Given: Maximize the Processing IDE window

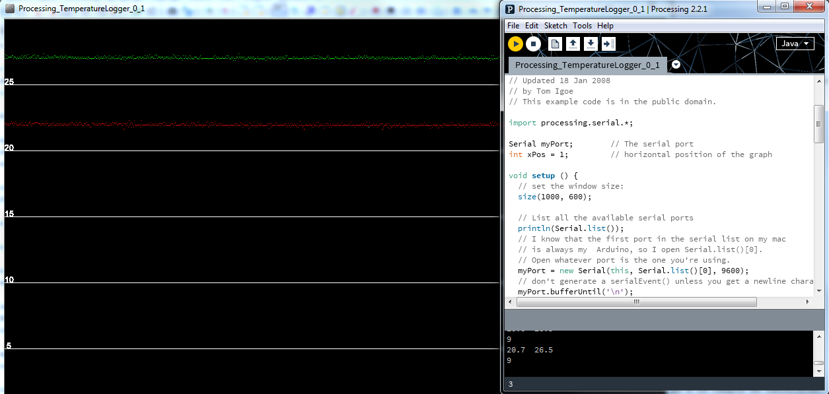Looking at the screenshot, I should pos(784,6).
